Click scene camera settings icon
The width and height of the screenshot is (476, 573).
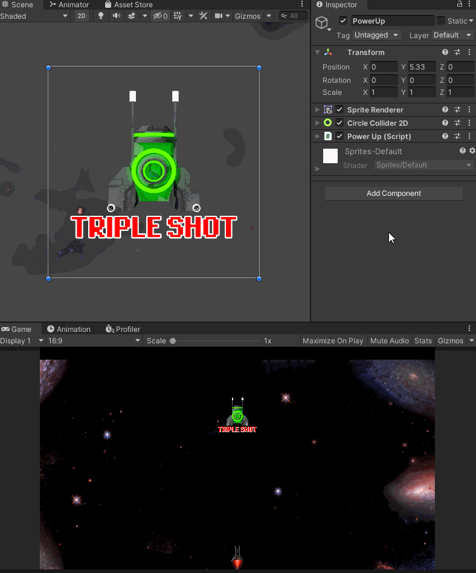click(x=219, y=16)
